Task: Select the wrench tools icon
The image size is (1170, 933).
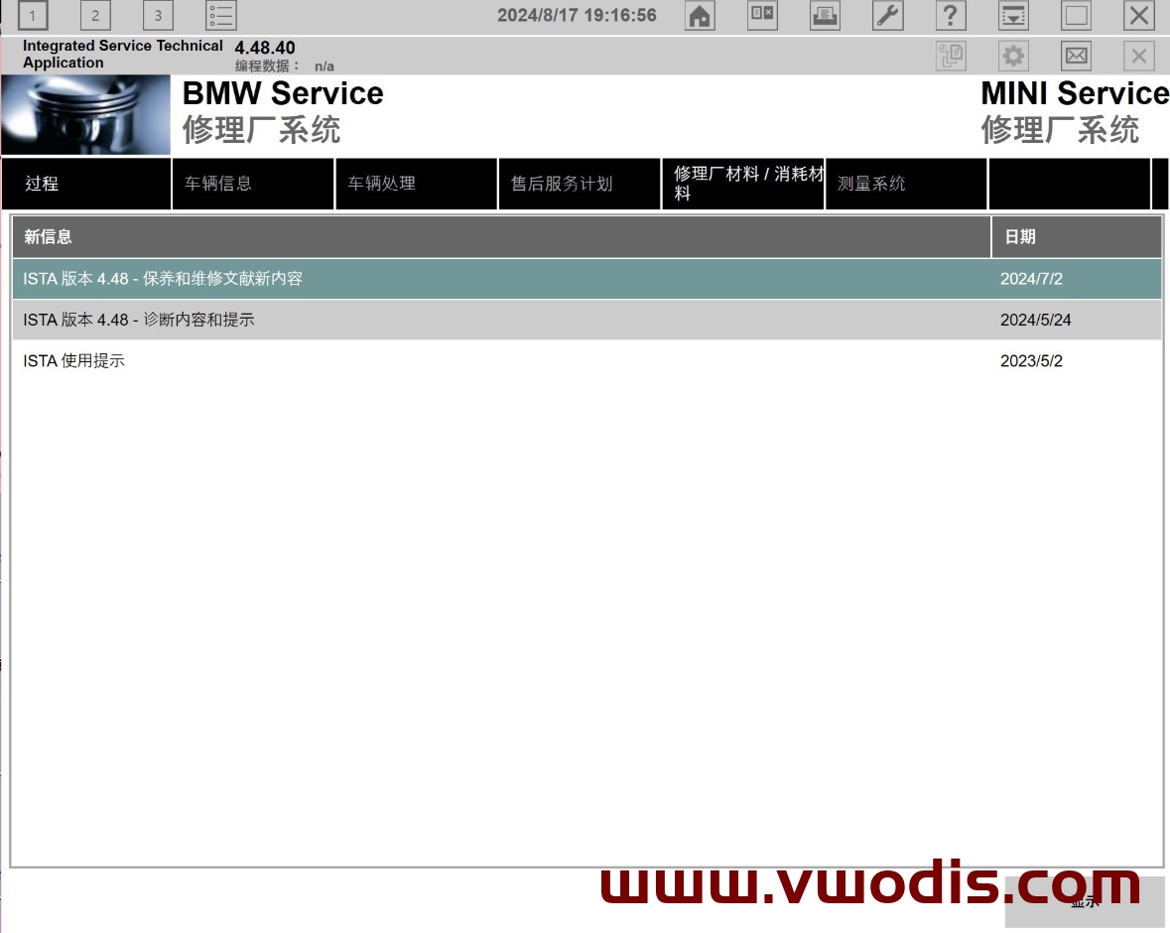Action: [889, 16]
